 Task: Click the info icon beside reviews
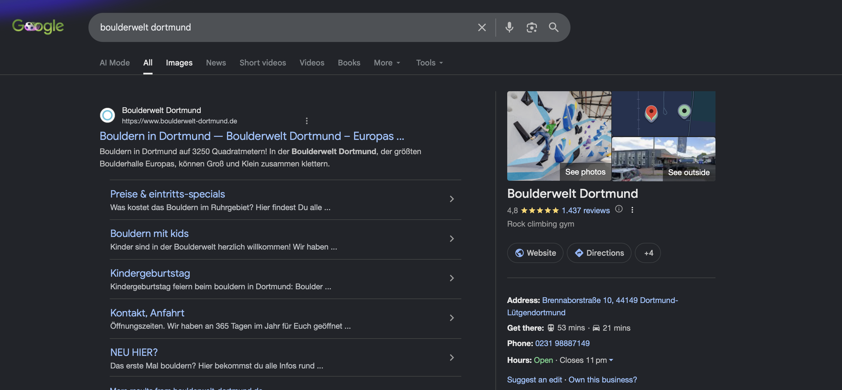click(619, 209)
